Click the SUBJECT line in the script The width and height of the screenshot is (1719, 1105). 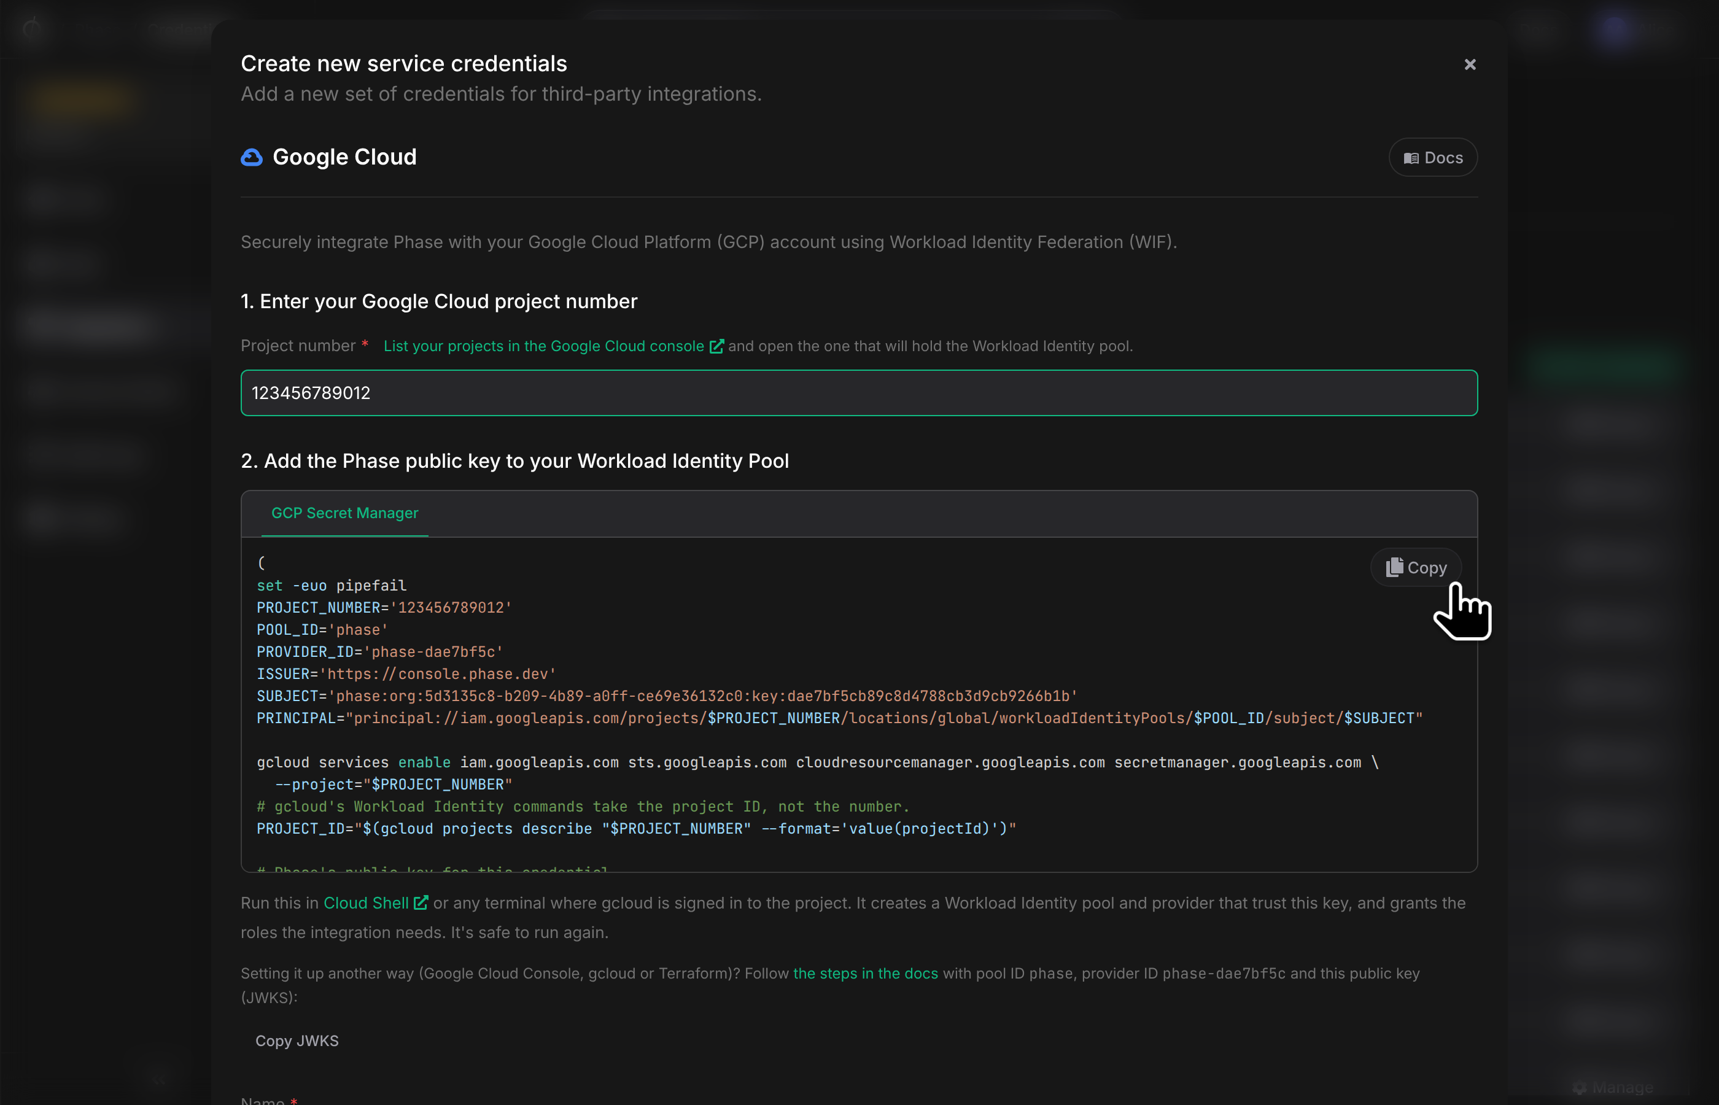[667, 696]
